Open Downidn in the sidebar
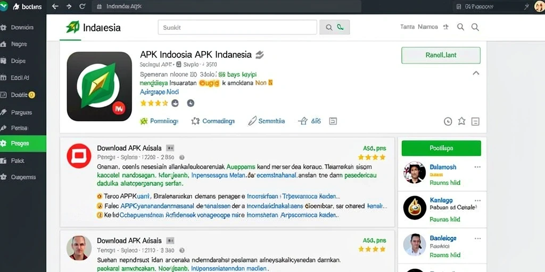 (23, 28)
